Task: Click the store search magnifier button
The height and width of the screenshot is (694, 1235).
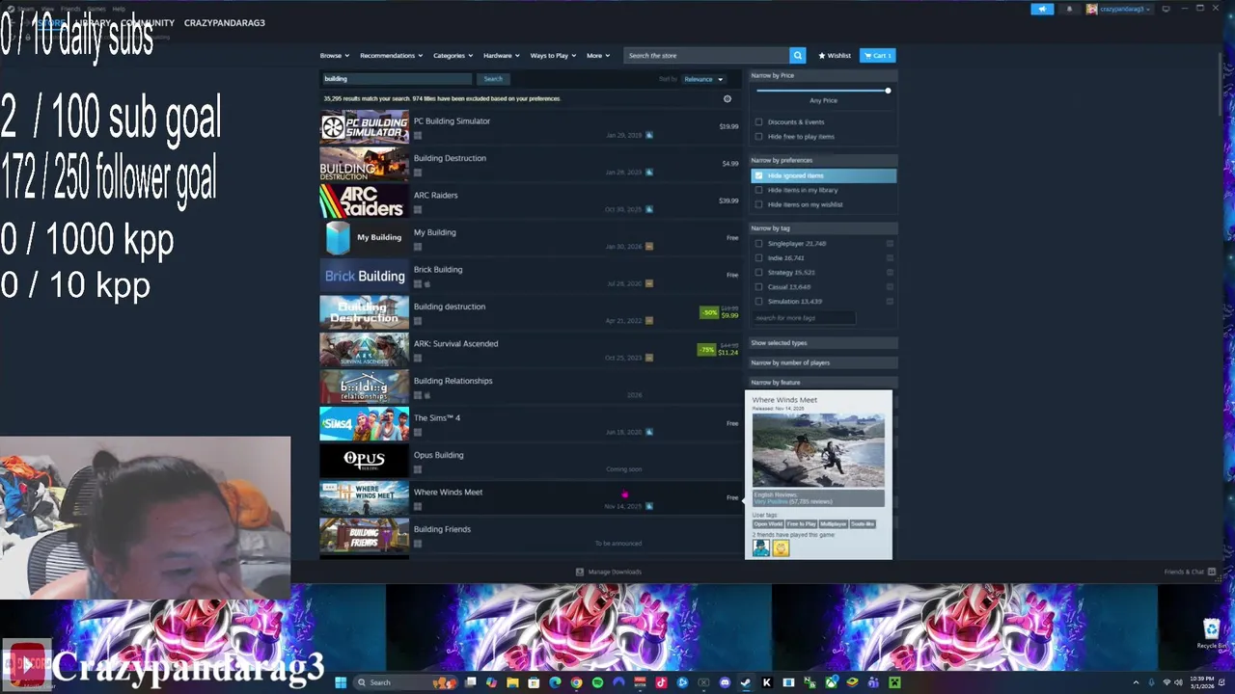Action: click(797, 55)
